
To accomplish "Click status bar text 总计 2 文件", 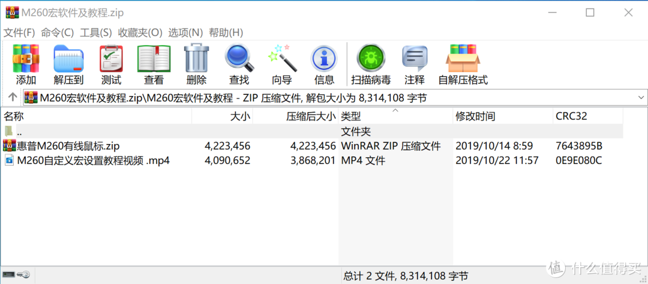I will pos(370,276).
